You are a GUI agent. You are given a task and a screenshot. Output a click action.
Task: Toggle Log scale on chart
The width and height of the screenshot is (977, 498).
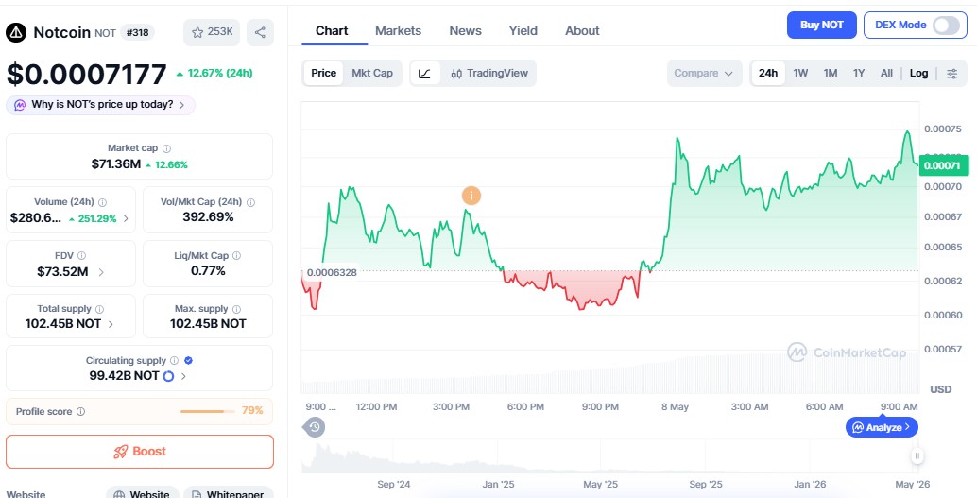[919, 73]
